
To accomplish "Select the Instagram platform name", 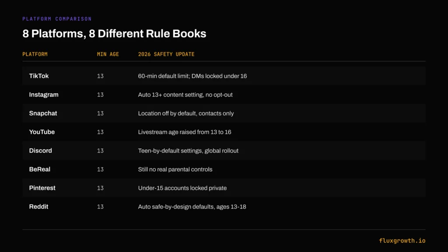I will (x=44, y=94).
